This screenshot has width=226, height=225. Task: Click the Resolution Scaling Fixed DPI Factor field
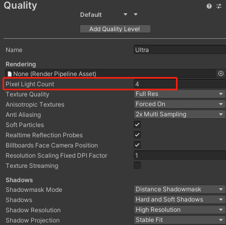click(180, 155)
